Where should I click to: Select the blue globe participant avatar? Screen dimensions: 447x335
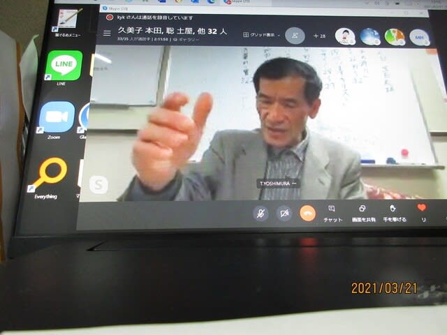click(x=370, y=37)
